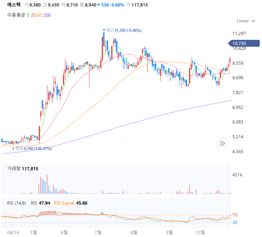Viewport: 262px width, 237px height.
Task: Click the RSI-Signal legend label
Action: [x=64, y=203]
